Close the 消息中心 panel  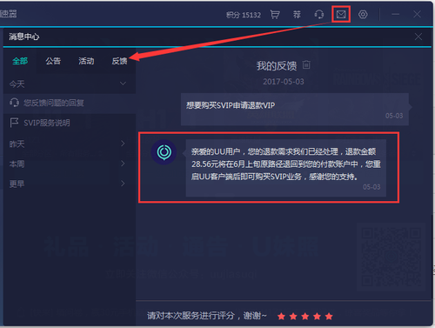tap(418, 37)
